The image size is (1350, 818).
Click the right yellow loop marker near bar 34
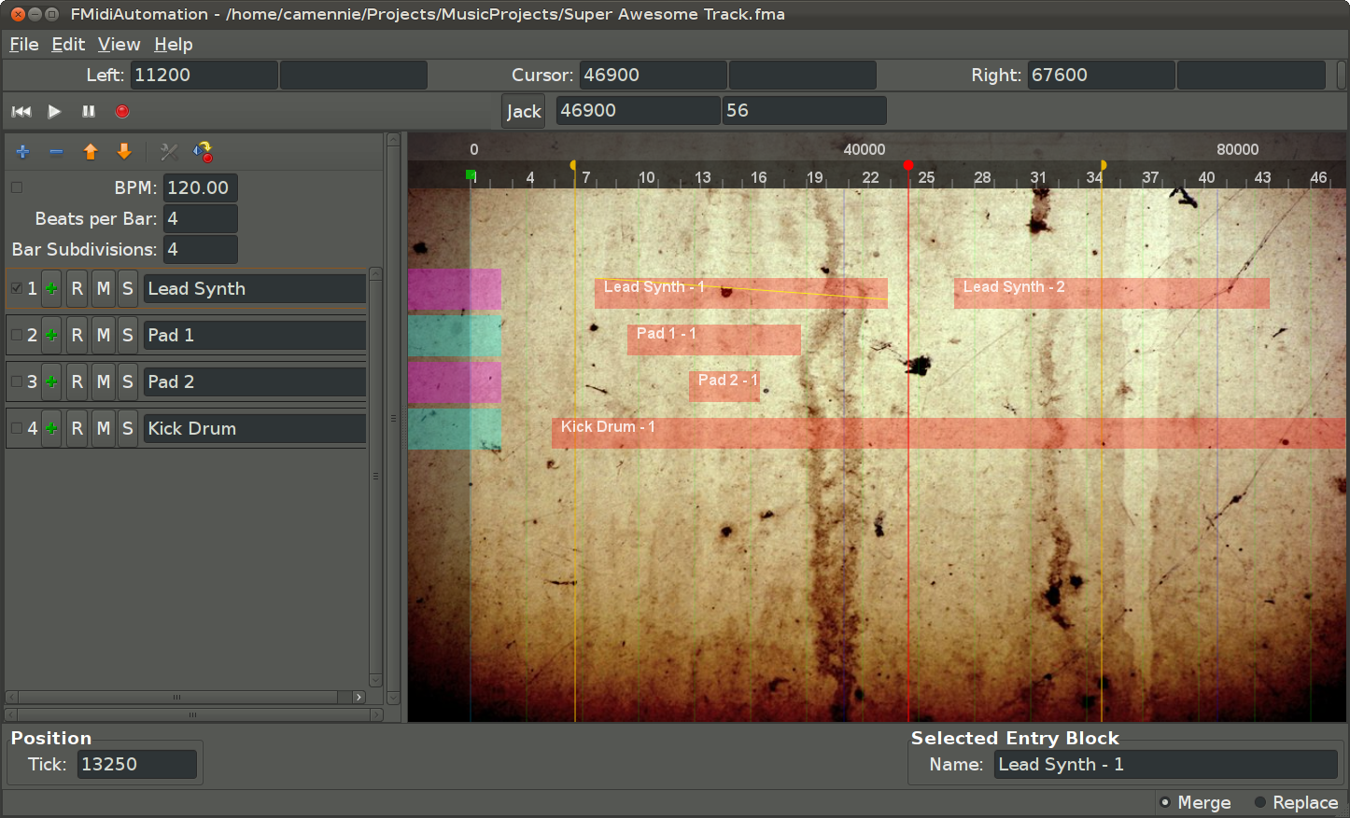pyautogui.click(x=1103, y=165)
